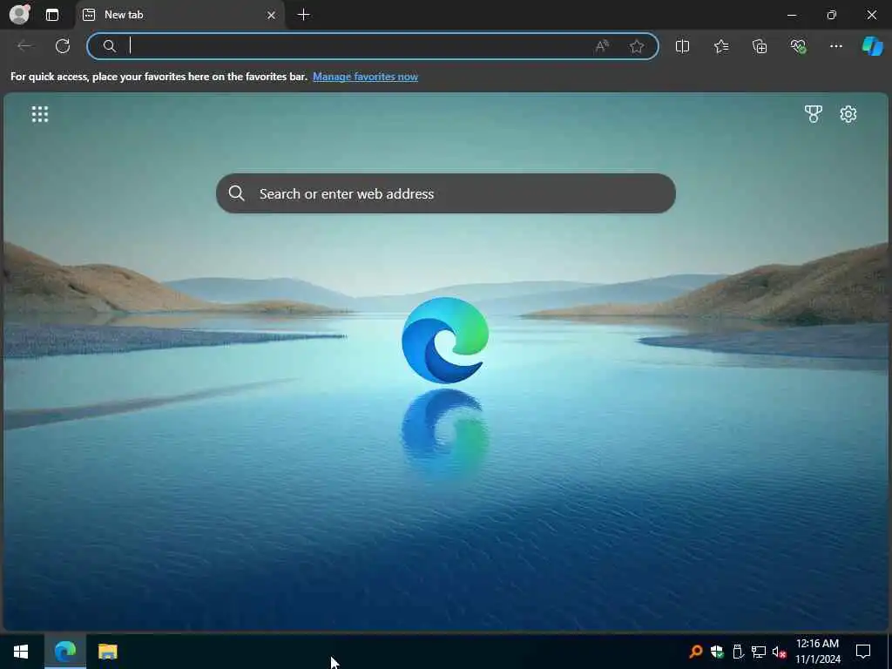Click the orange magnifier tray icon
Screen dimensions: 892x669
(696, 652)
